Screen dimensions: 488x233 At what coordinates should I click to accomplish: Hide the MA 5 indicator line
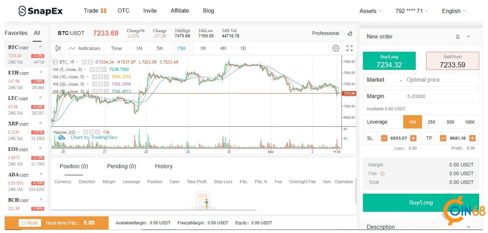click(92, 70)
